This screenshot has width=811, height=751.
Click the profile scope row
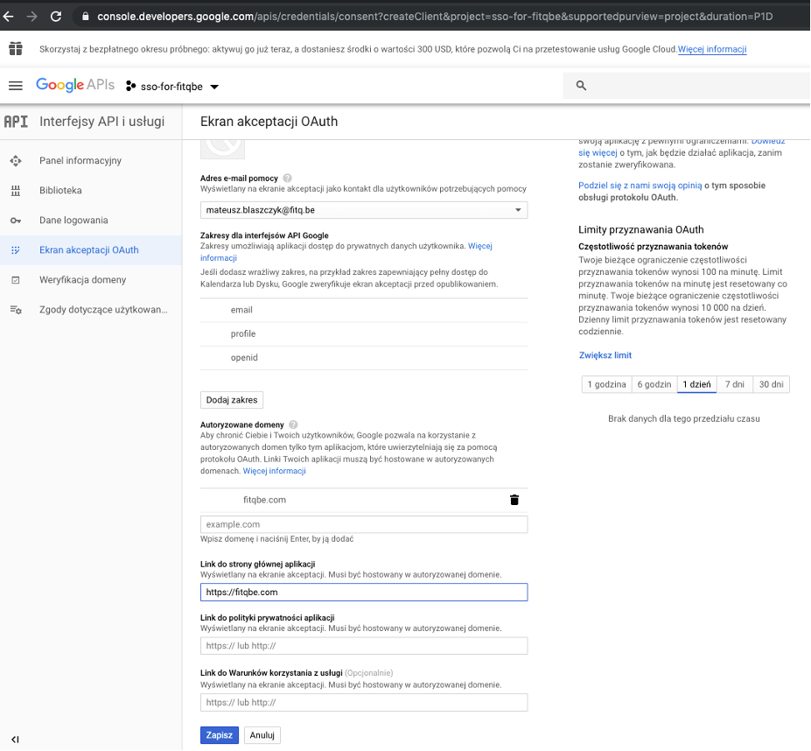(364, 333)
